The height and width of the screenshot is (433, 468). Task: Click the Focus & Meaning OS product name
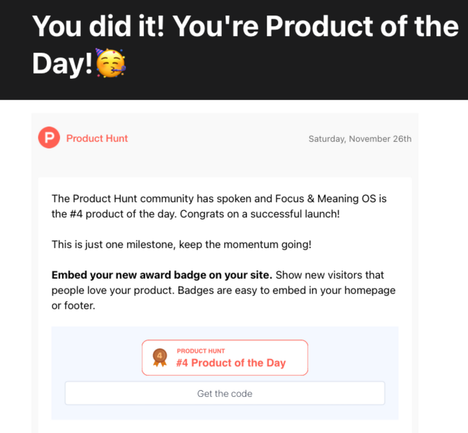click(x=325, y=199)
